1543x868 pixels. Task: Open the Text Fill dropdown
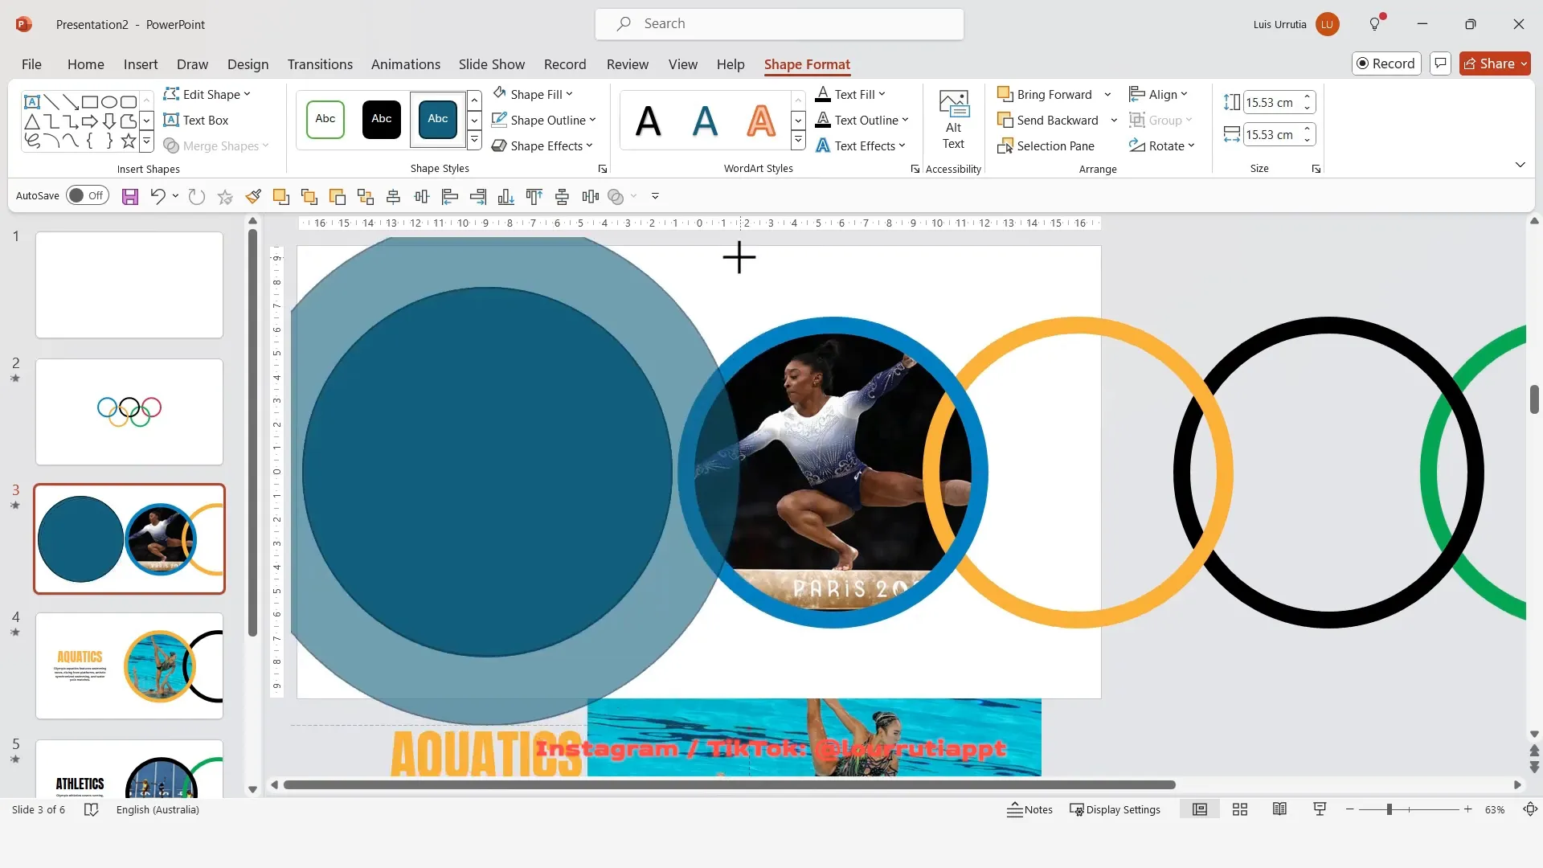[x=850, y=94]
